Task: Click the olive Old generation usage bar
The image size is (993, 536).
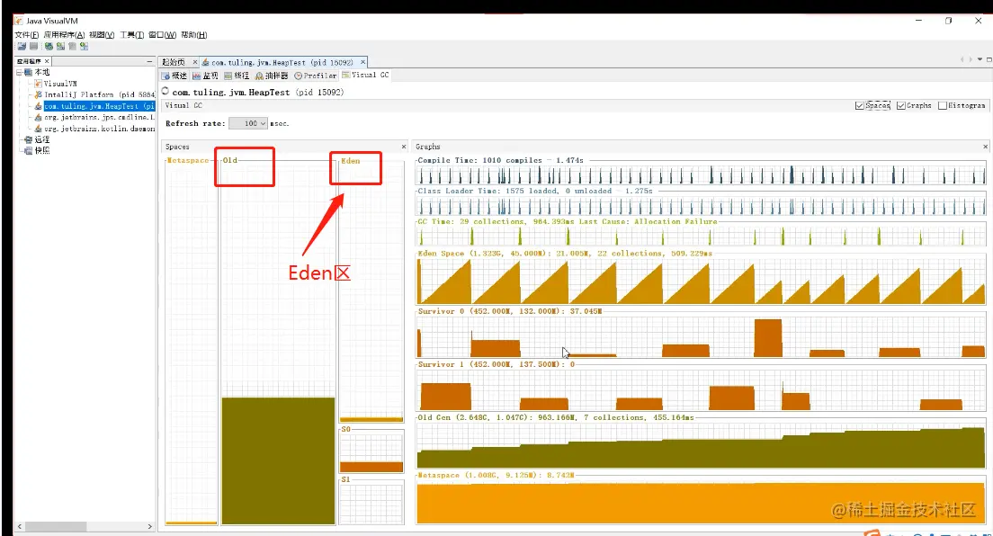Action: tap(278, 460)
